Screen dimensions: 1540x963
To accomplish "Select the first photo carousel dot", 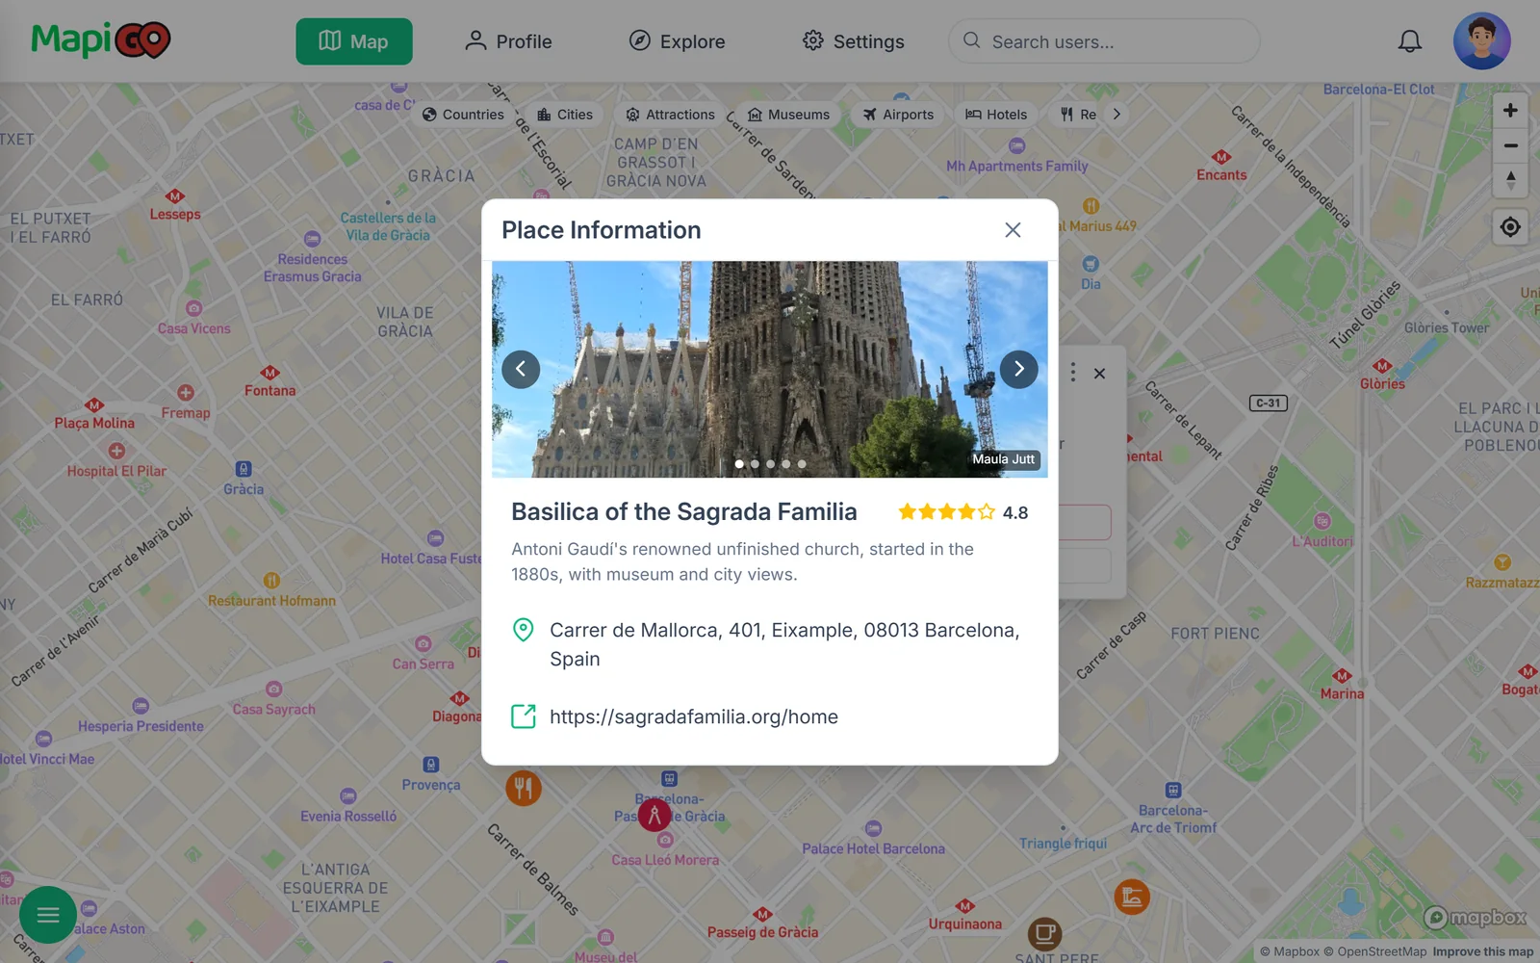I will click(x=739, y=464).
